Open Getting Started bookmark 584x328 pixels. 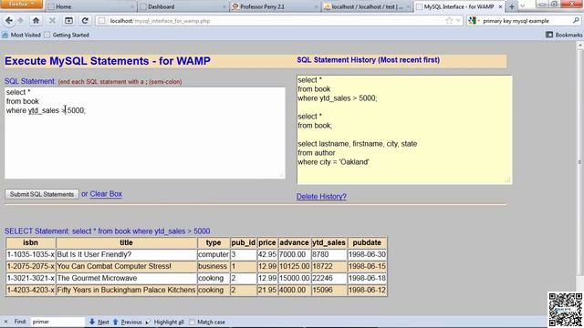coord(67,35)
